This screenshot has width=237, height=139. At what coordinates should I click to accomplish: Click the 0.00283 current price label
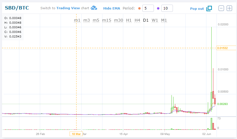click(x=223, y=104)
